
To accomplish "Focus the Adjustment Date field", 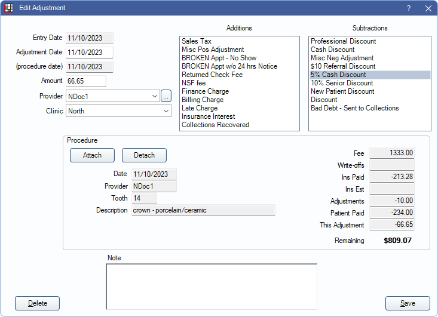I will point(89,53).
